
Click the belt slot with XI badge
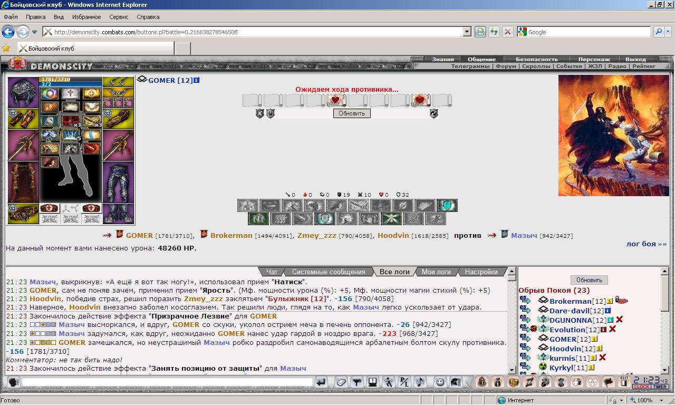coord(23,214)
